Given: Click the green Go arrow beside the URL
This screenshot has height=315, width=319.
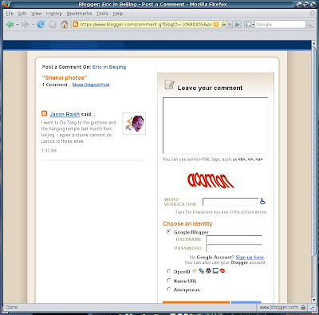Looking at the screenshot, I should pos(238,25).
